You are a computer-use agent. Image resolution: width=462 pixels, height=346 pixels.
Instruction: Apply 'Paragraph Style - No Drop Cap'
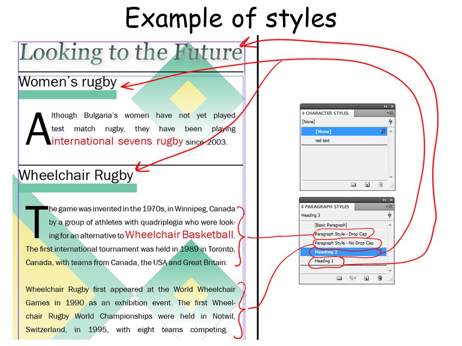click(343, 243)
